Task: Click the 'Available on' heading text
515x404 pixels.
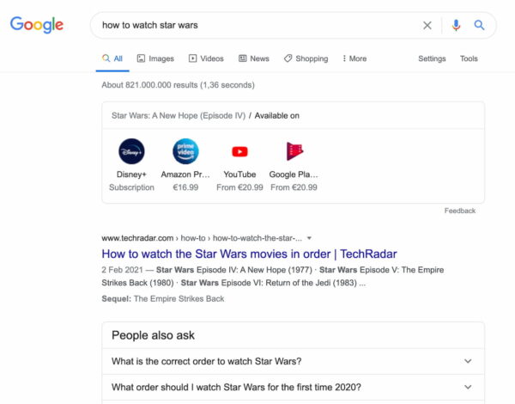Action: point(277,116)
